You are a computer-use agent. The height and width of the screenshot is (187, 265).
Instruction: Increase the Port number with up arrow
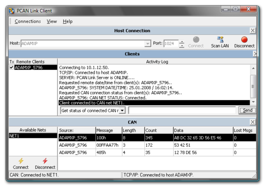[182, 42]
